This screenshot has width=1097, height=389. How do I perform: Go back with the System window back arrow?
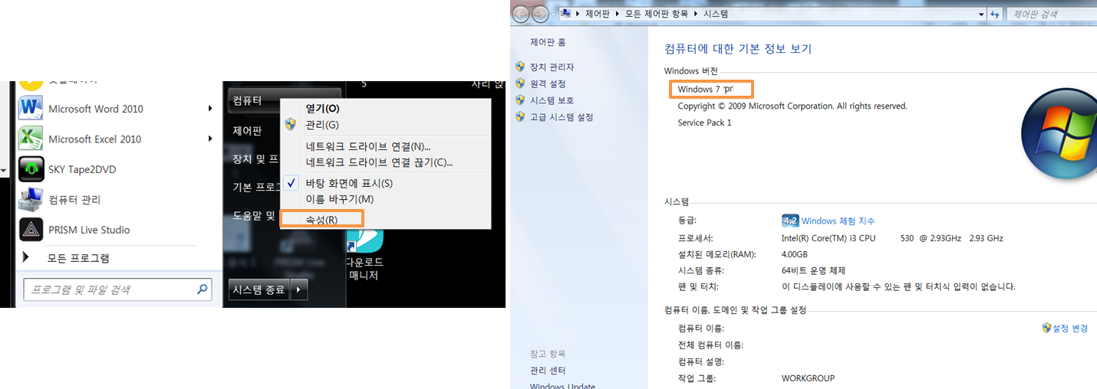[521, 14]
